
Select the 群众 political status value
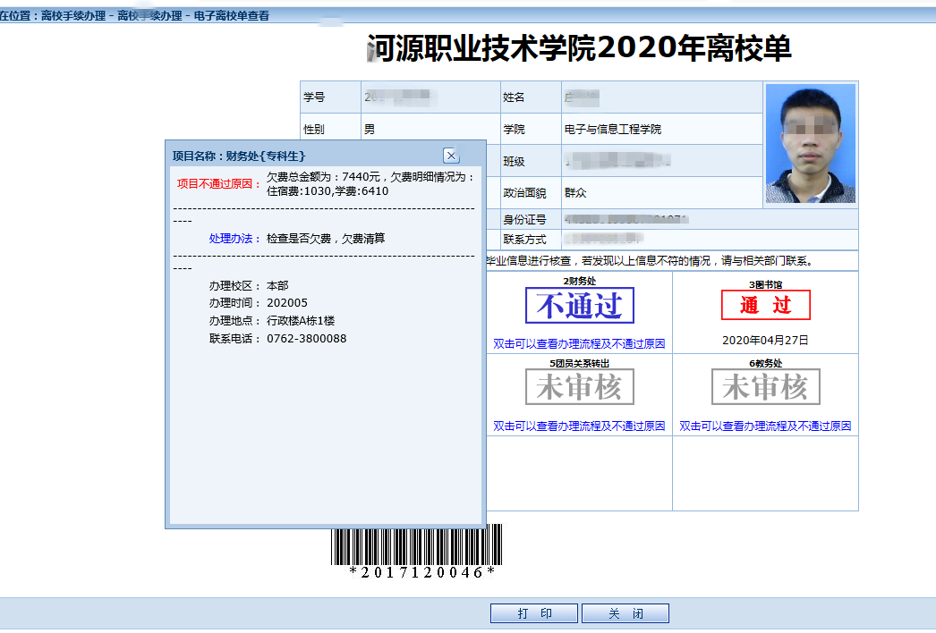[x=575, y=192]
